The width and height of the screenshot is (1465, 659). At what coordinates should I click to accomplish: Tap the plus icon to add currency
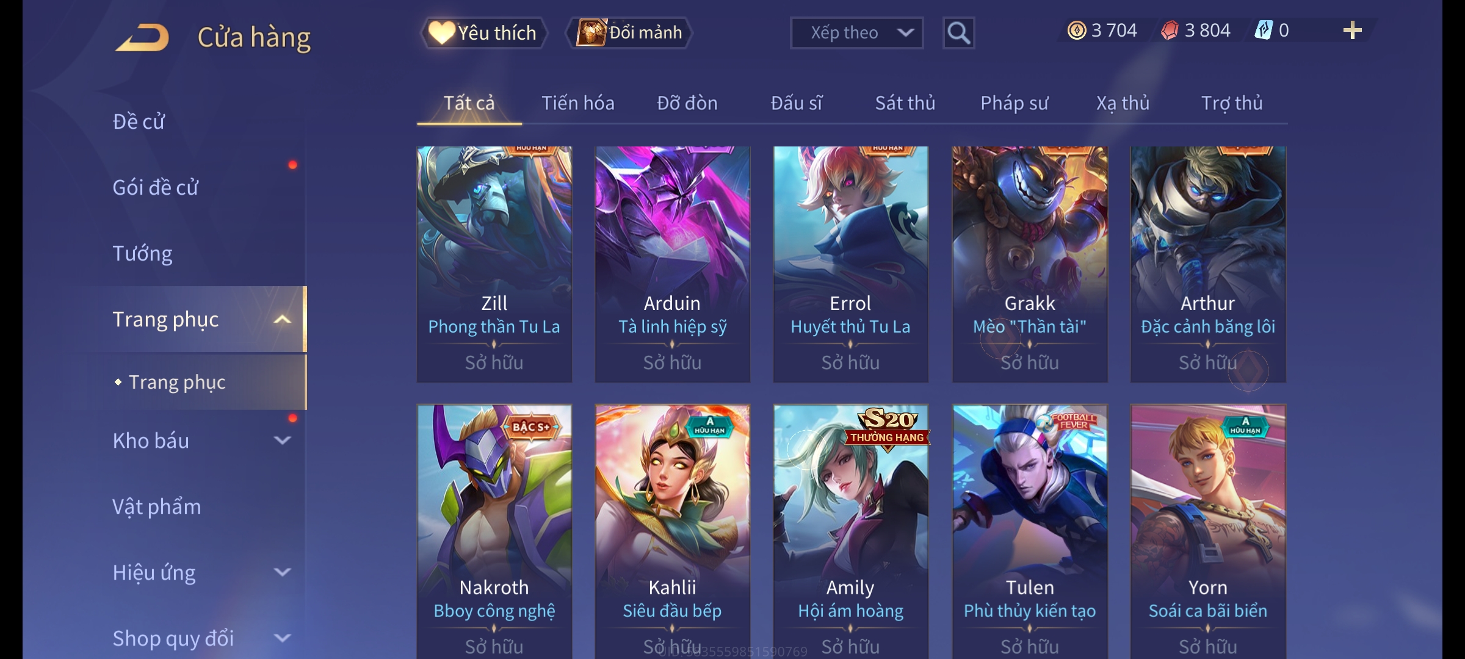1352,31
